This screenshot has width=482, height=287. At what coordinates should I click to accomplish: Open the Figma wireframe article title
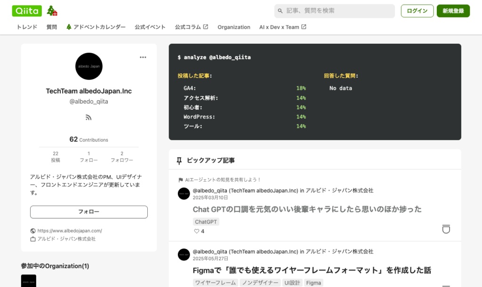point(312,271)
